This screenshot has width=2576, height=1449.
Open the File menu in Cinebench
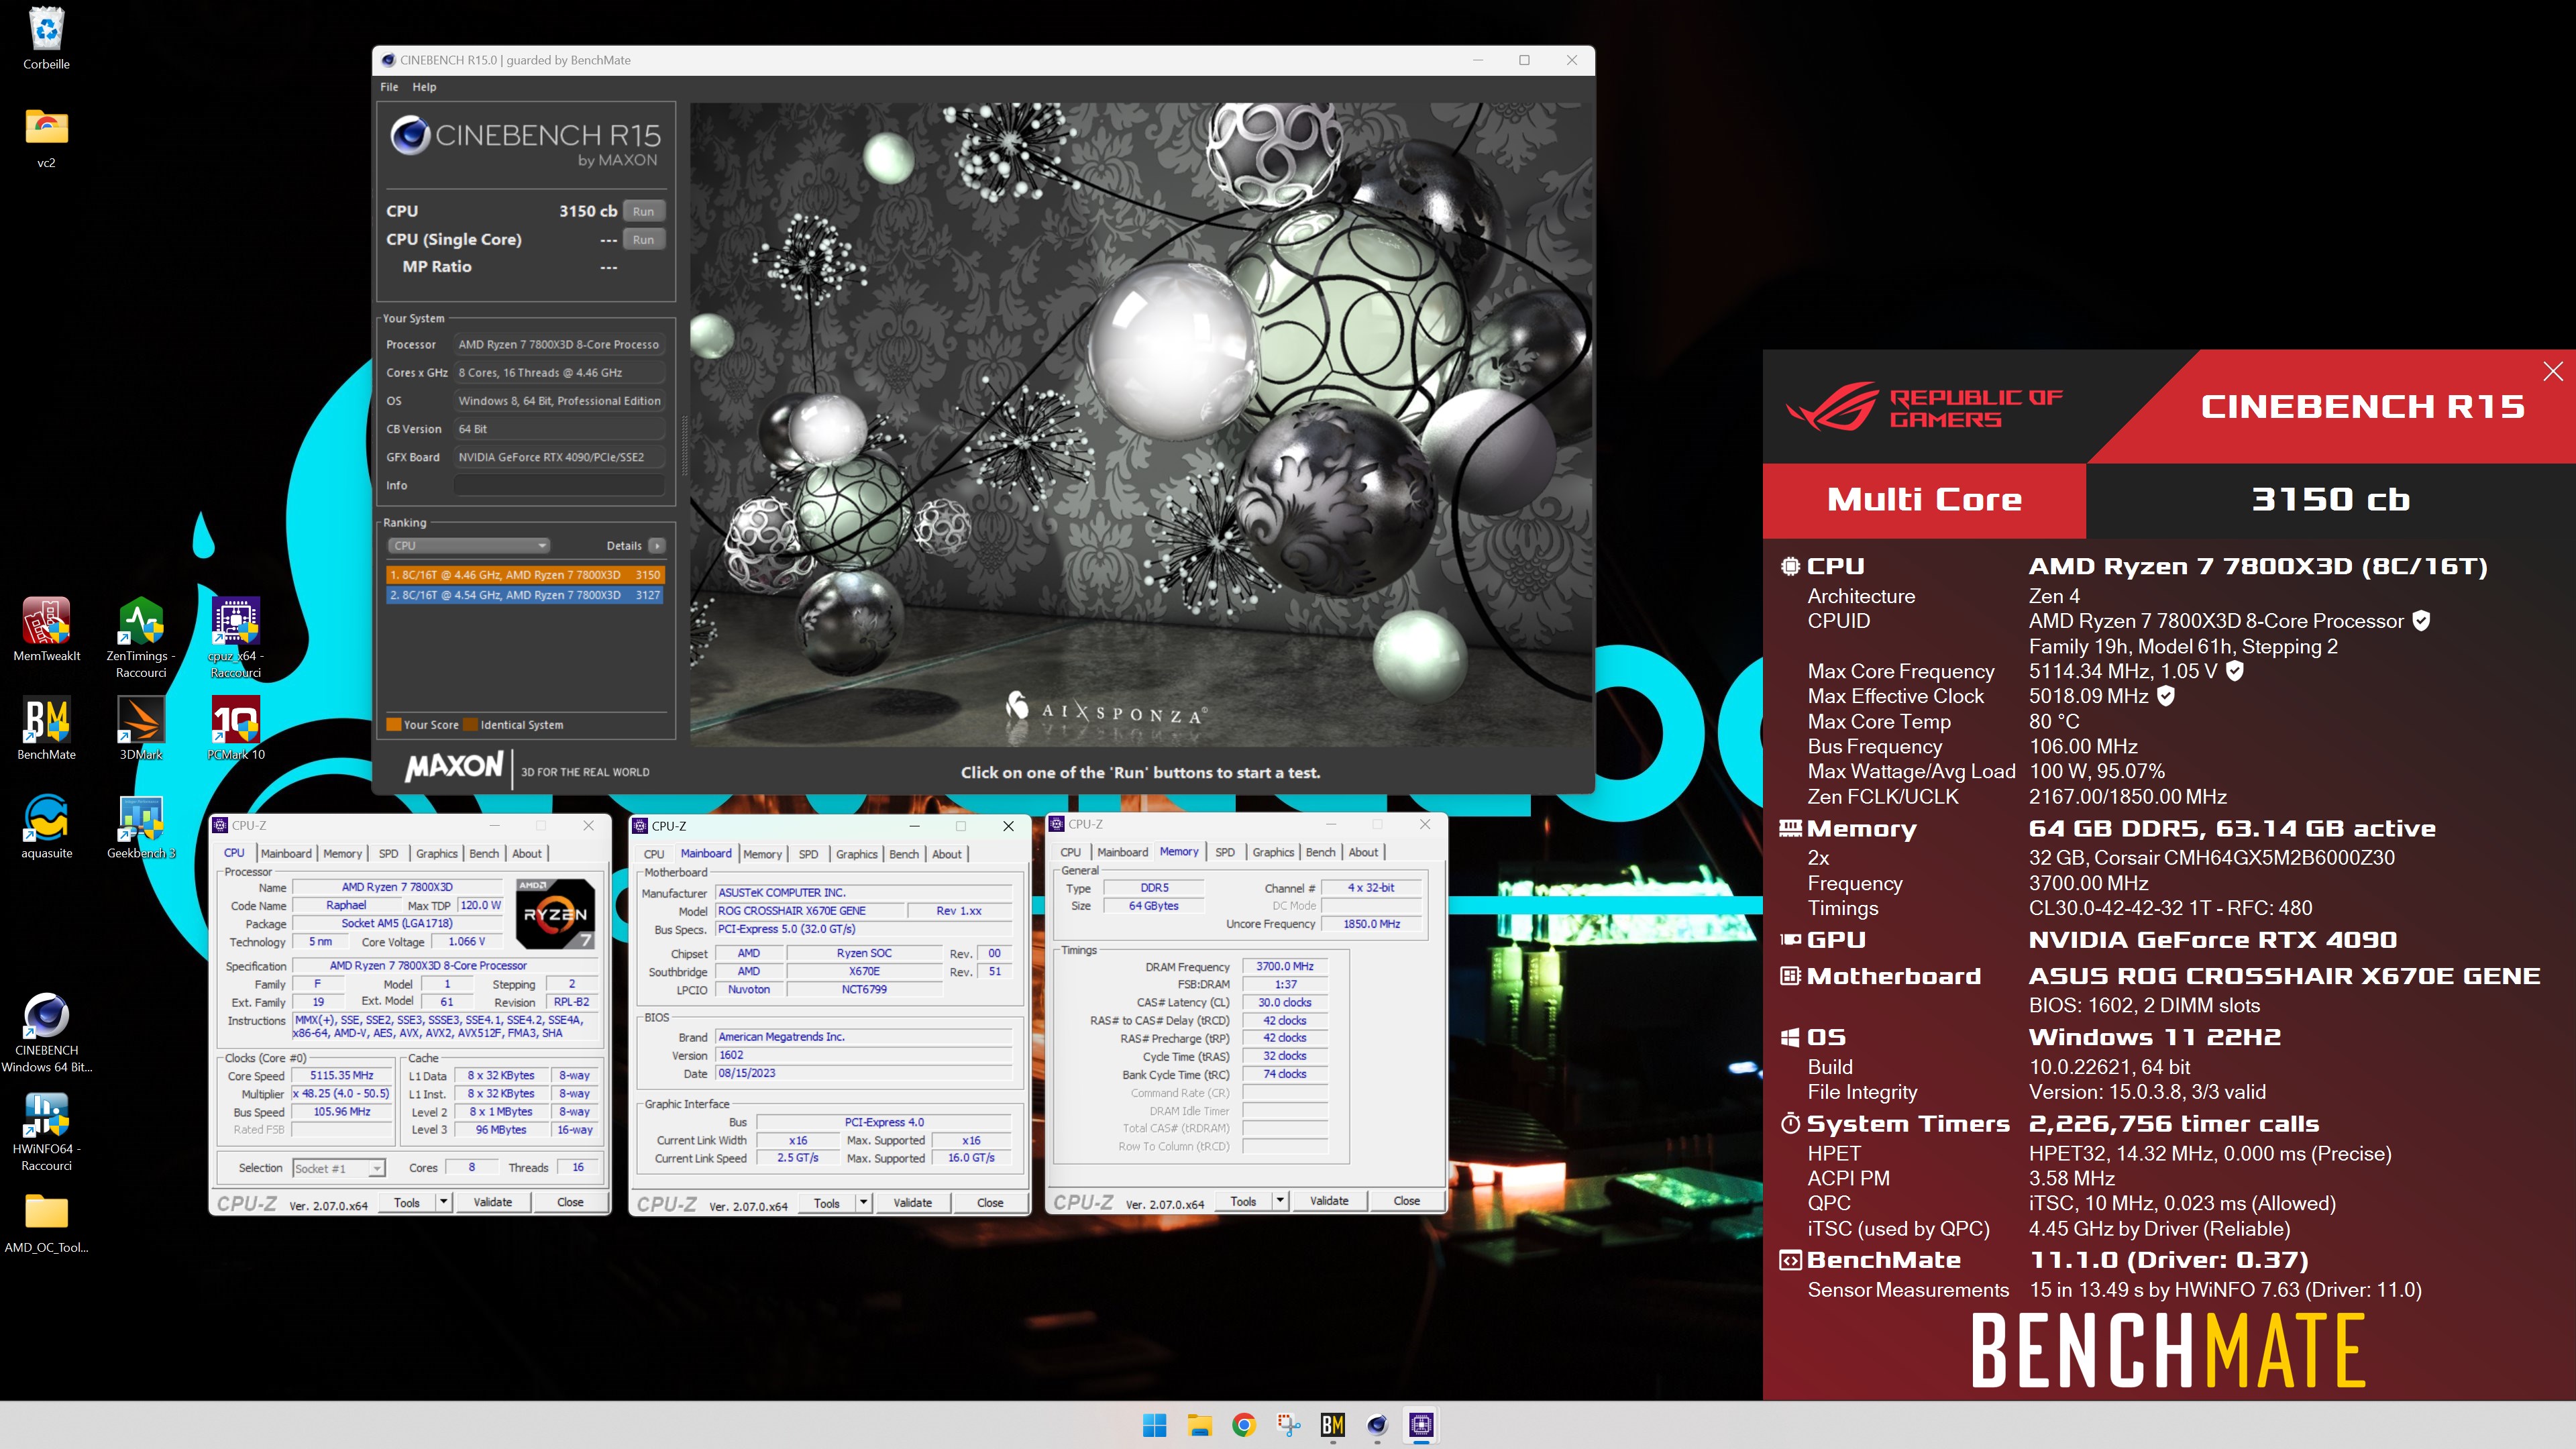click(x=389, y=87)
